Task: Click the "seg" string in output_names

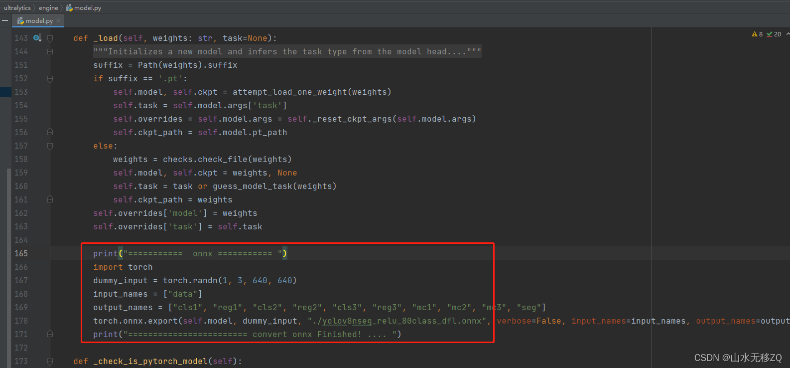Action: (529, 308)
